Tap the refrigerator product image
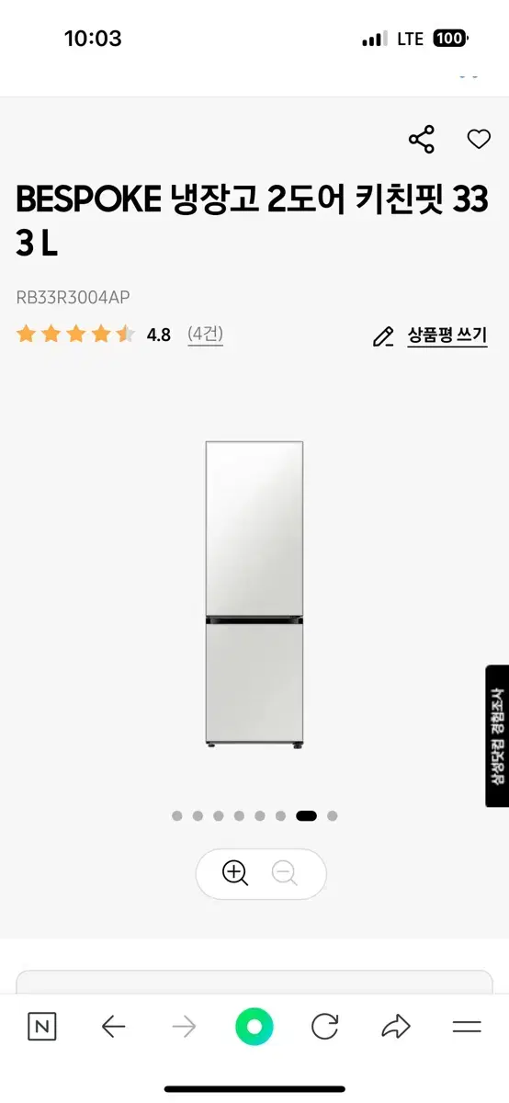The image size is (509, 1103). point(254,594)
